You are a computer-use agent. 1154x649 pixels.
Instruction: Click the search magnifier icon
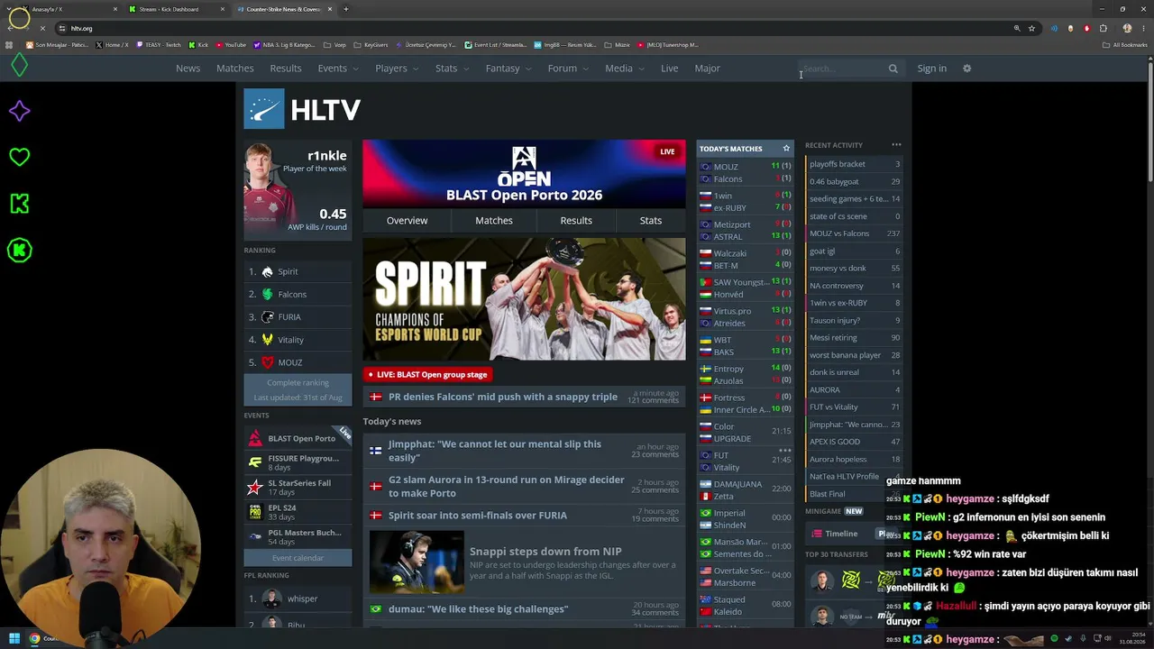click(893, 69)
